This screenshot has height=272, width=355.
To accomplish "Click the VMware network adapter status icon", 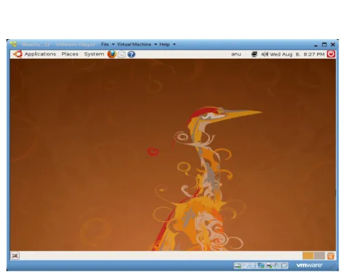I will pos(261,265).
